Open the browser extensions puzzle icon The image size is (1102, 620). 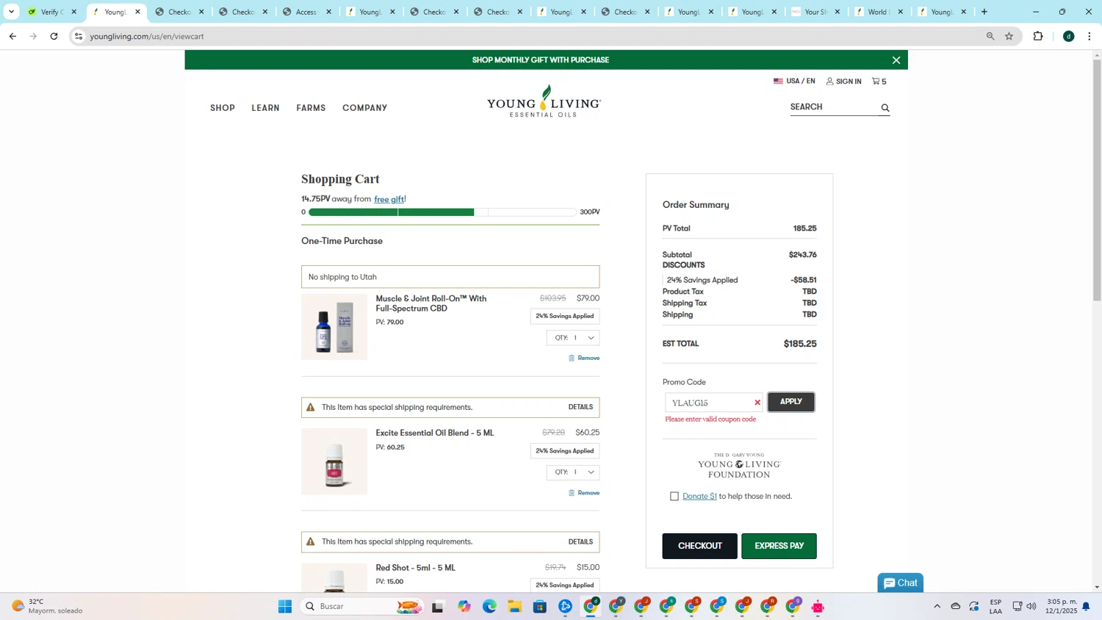1038,36
